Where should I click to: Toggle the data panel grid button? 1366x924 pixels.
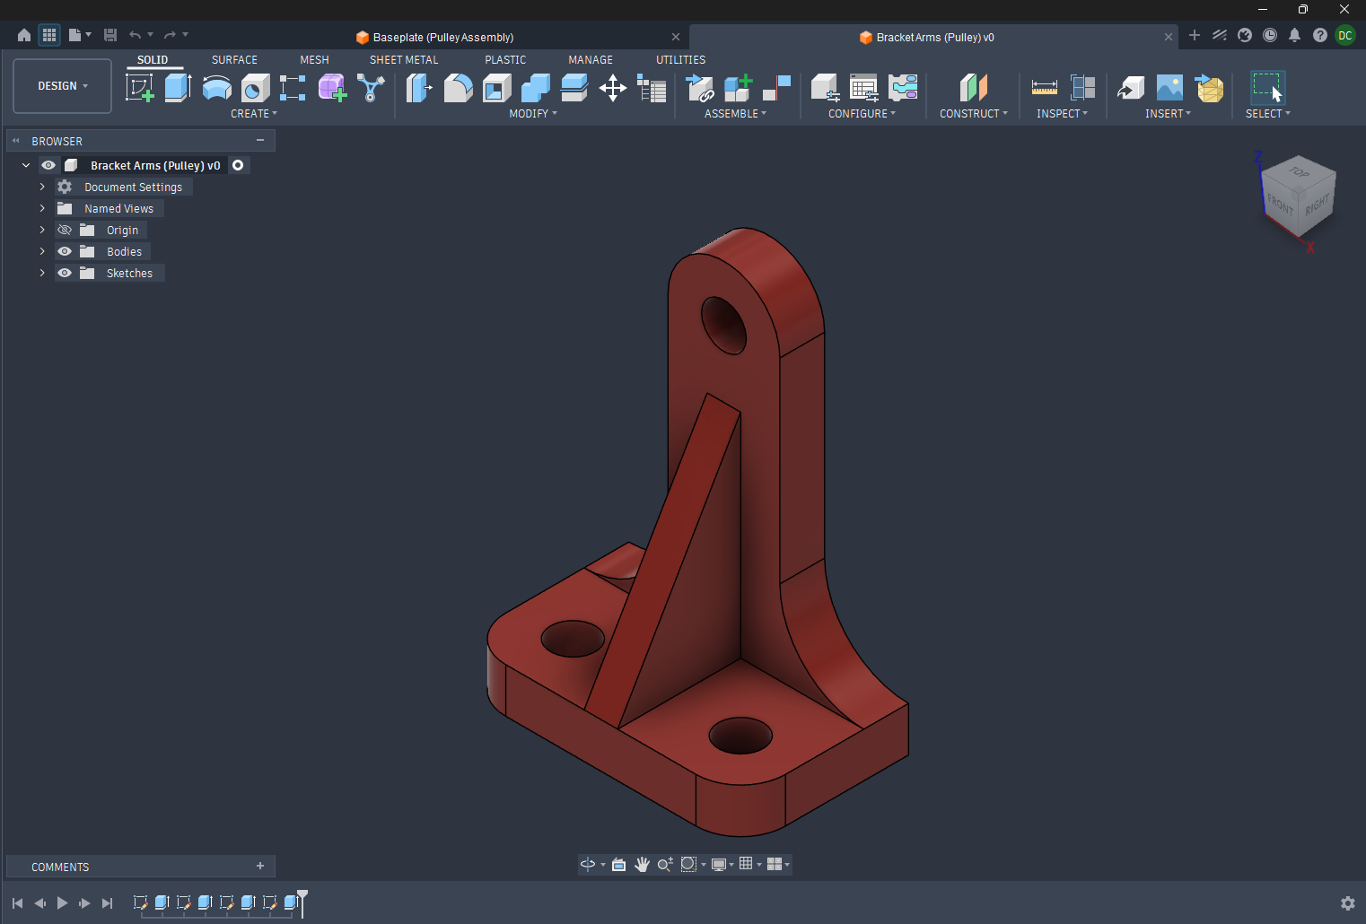49,35
